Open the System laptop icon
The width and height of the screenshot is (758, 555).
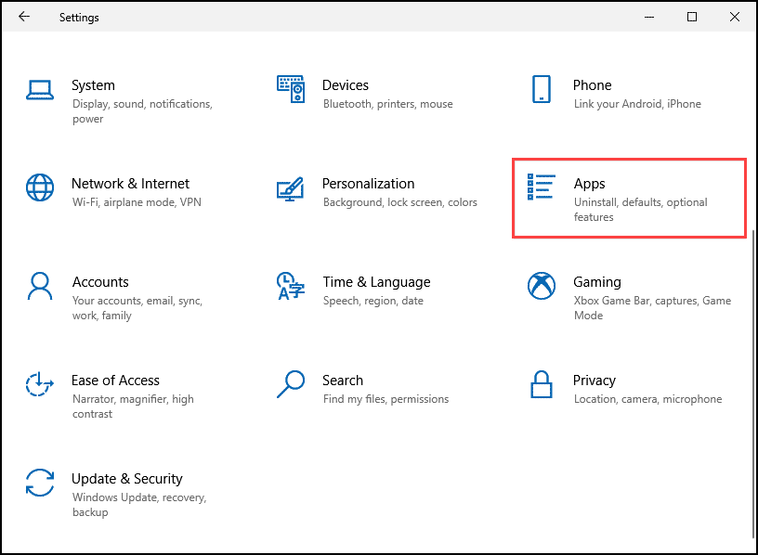click(40, 90)
